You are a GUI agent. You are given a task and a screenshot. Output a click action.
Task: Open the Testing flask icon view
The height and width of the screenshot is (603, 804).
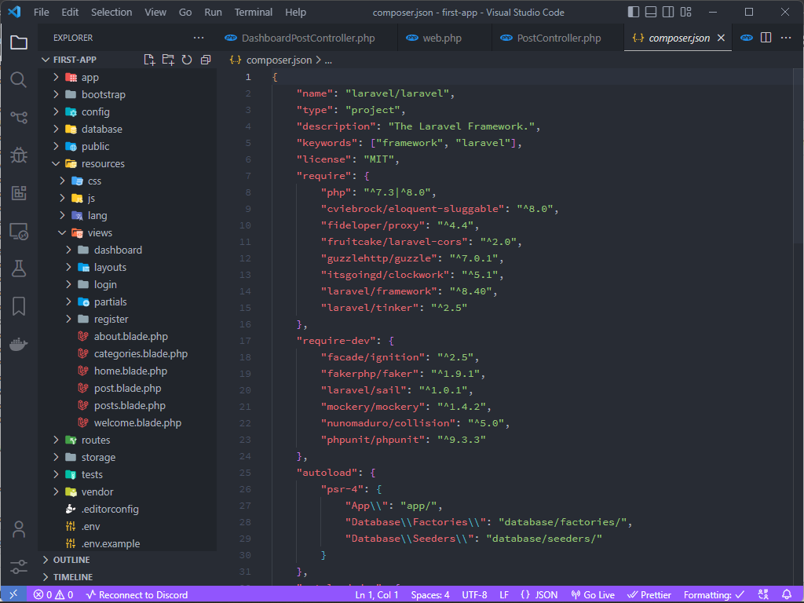[19, 269]
